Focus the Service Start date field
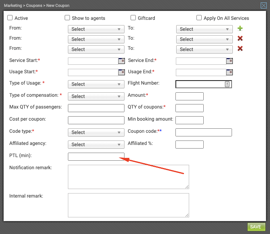The height and width of the screenshot is (234, 270). click(x=93, y=61)
